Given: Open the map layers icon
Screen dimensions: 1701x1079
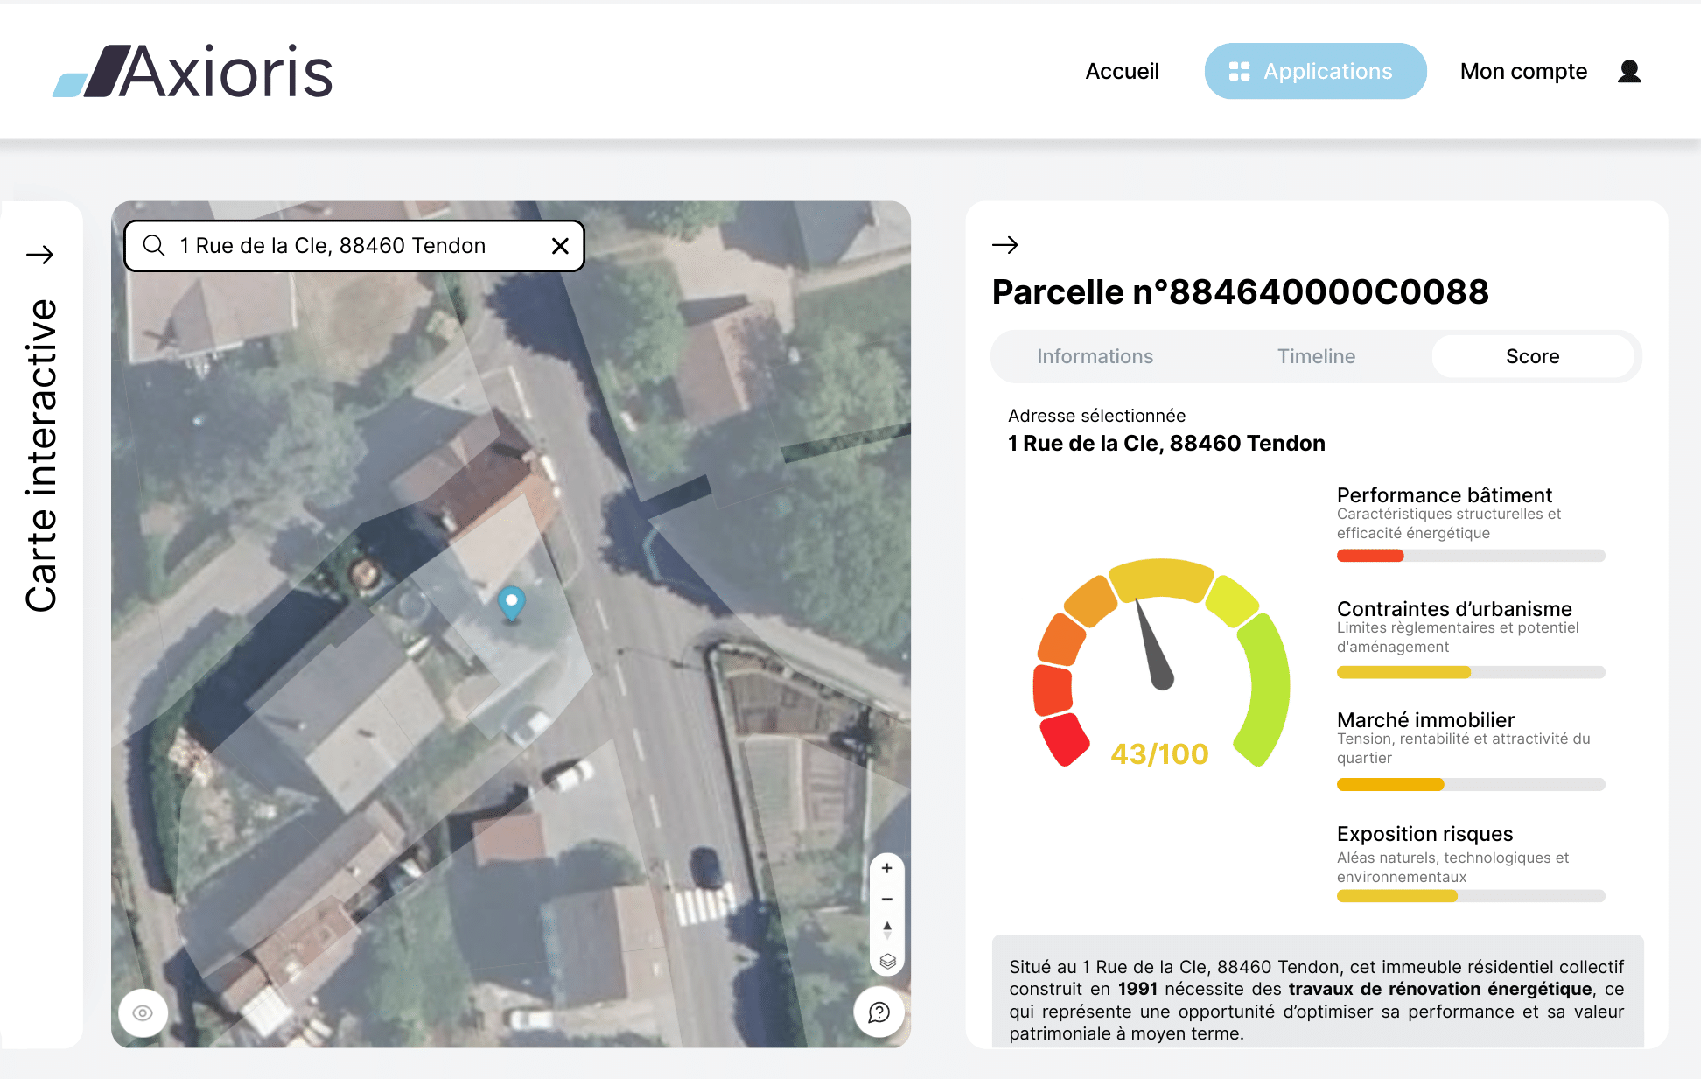Looking at the screenshot, I should coord(886,961).
